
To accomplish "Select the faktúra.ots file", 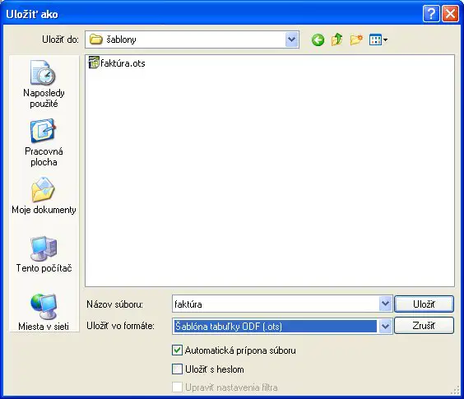I will [x=117, y=63].
